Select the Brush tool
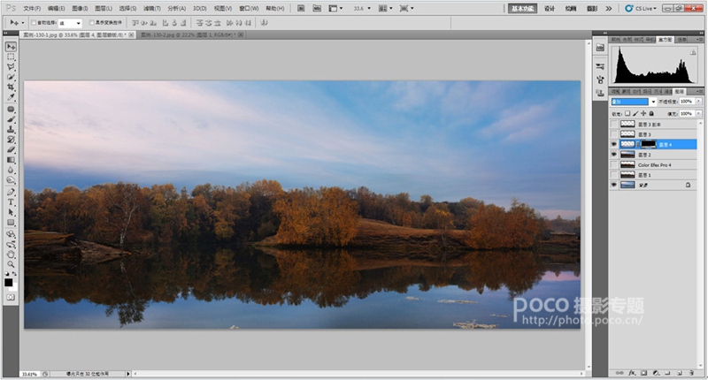Viewport: 708px width, 380px height. pyautogui.click(x=11, y=119)
